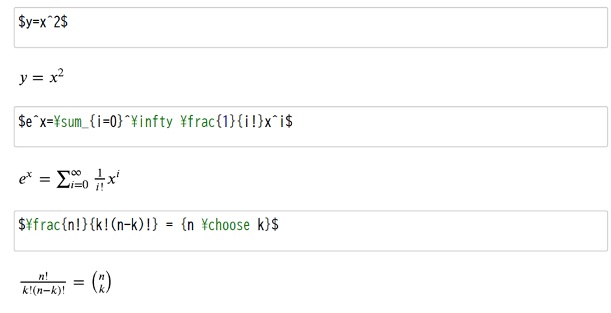Click the rendered 1 over i! fraction
The image size is (611, 313).
(x=99, y=180)
